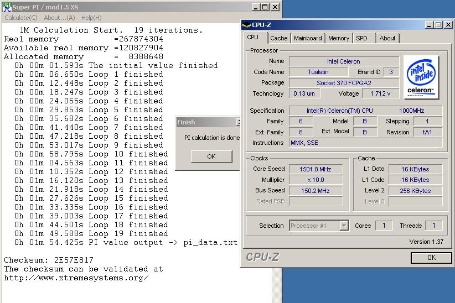The image size is (455, 303).
Task: Switch to the Cache tab
Action: [x=279, y=38]
